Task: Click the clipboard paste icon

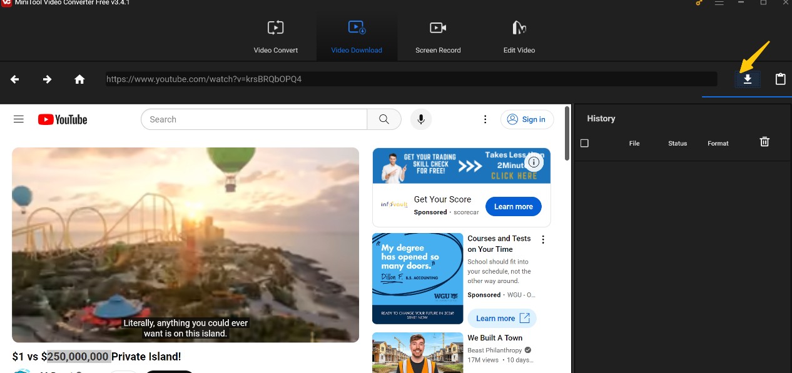Action: pos(780,79)
